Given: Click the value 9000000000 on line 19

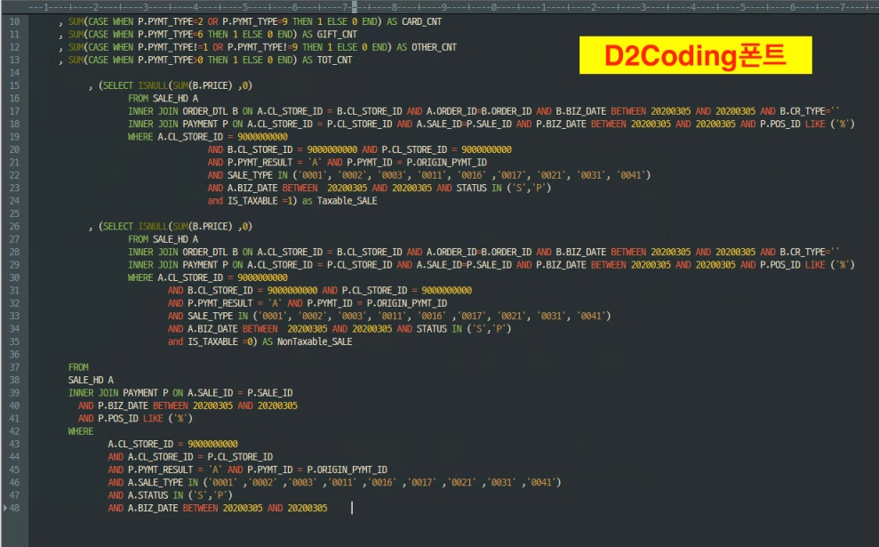Looking at the screenshot, I should tap(262, 137).
